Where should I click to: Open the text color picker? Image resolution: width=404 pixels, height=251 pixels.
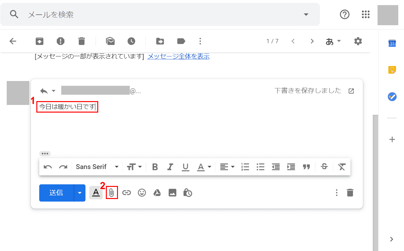coord(204,167)
